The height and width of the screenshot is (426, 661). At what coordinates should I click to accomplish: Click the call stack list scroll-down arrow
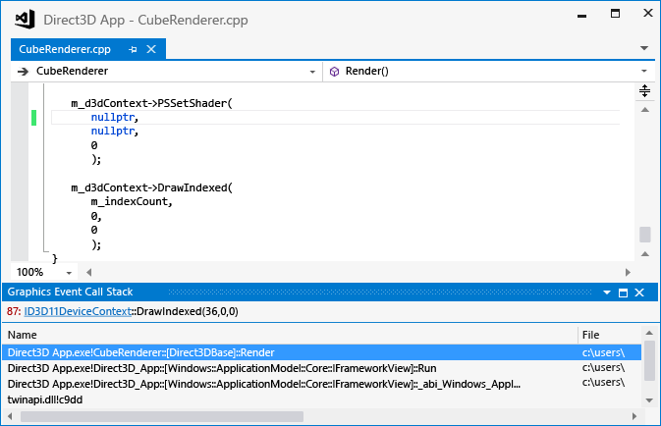pos(649,400)
